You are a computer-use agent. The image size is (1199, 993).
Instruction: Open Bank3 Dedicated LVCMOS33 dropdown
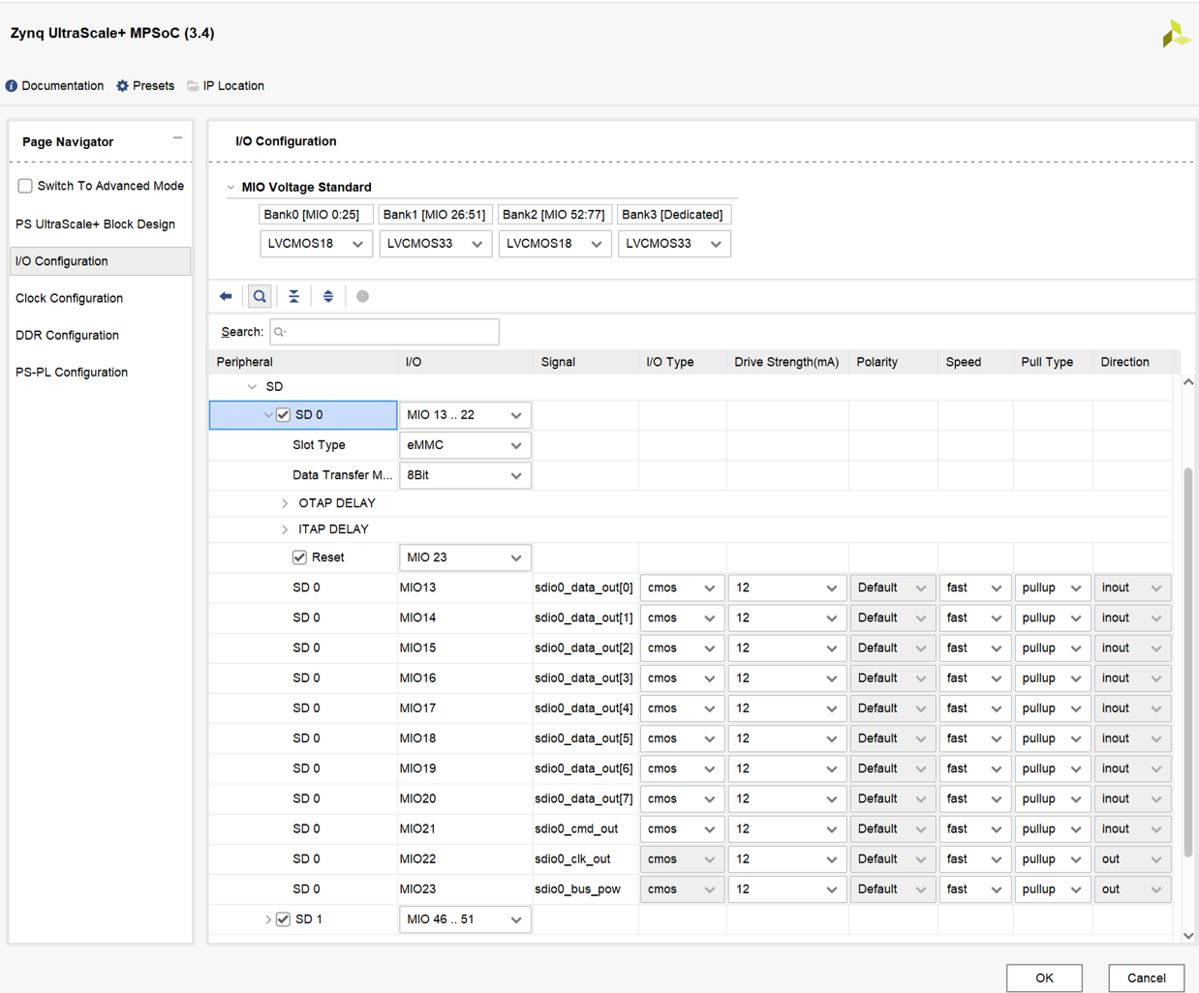point(674,244)
